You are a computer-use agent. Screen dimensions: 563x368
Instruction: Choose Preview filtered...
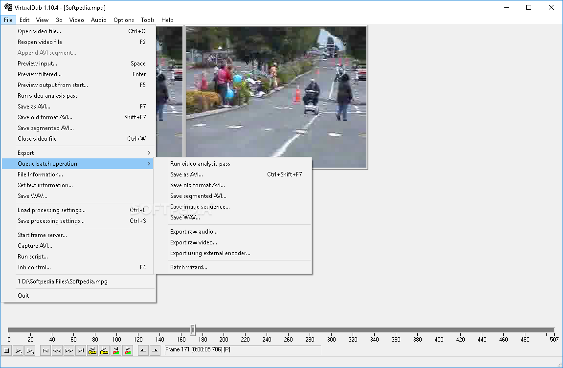79,74
